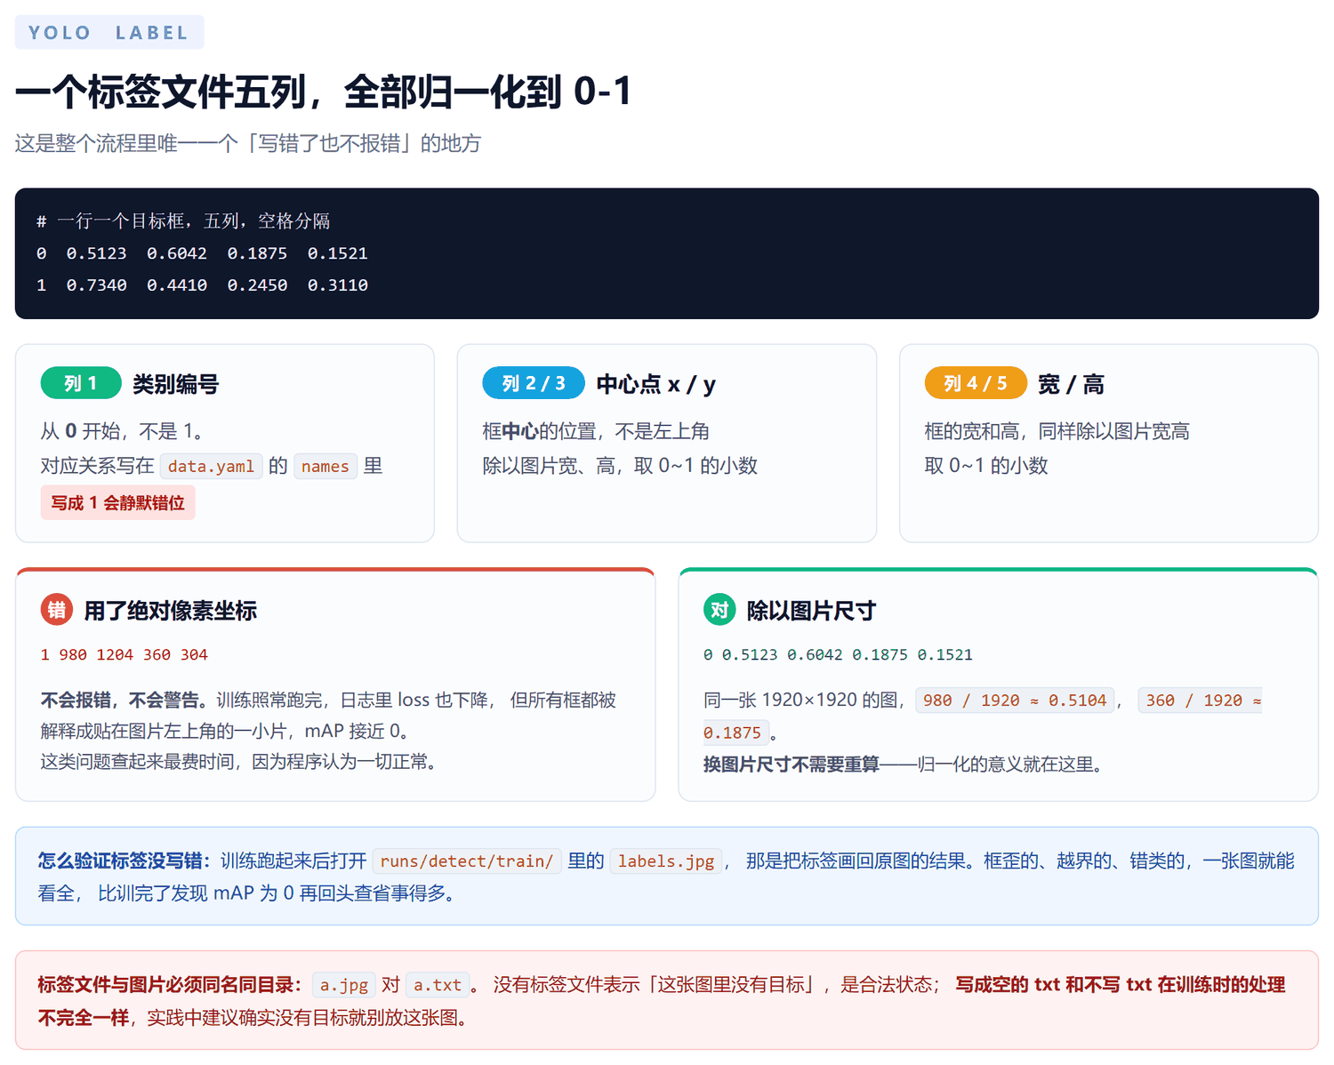Click the green sample line under 除以图片尺寸
The height and width of the screenshot is (1065, 1334).
click(838, 655)
